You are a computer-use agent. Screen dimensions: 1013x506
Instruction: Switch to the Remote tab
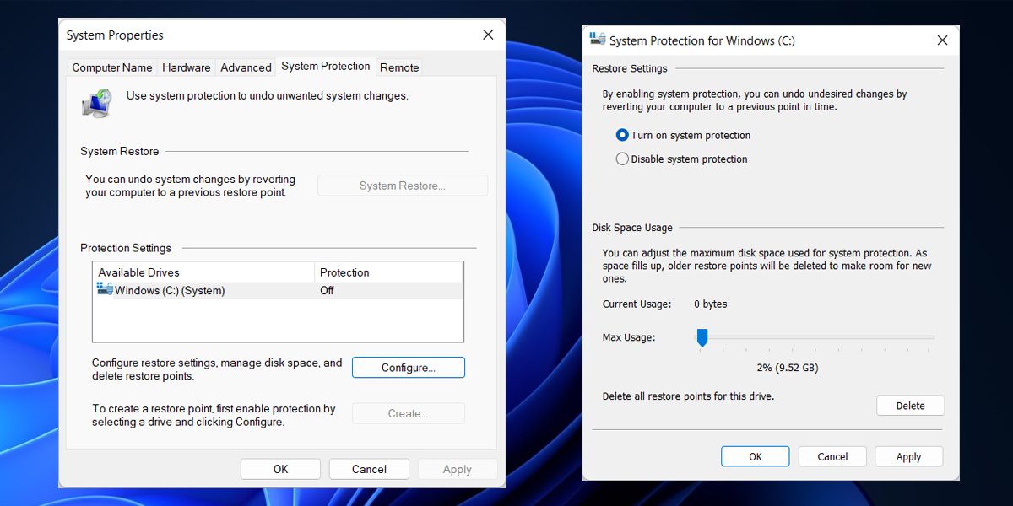(x=398, y=67)
